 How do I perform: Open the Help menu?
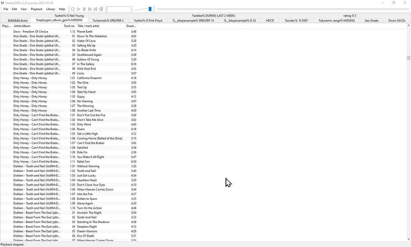pos(62,9)
